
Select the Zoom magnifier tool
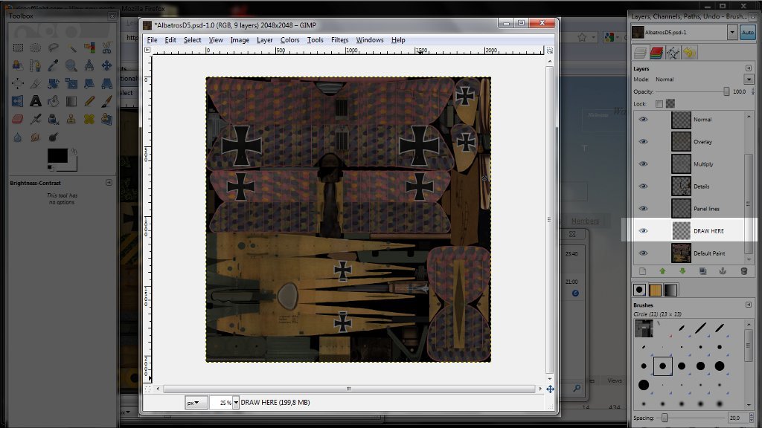[x=71, y=65]
